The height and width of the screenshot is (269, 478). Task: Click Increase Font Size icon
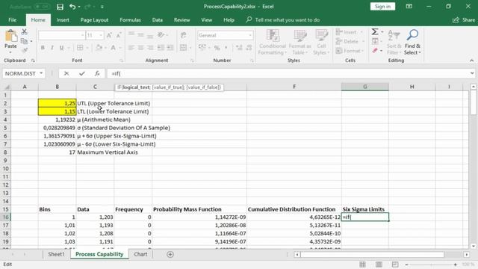coord(109,35)
